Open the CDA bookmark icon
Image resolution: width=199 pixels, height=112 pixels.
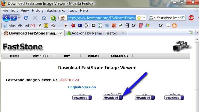pos(86,25)
